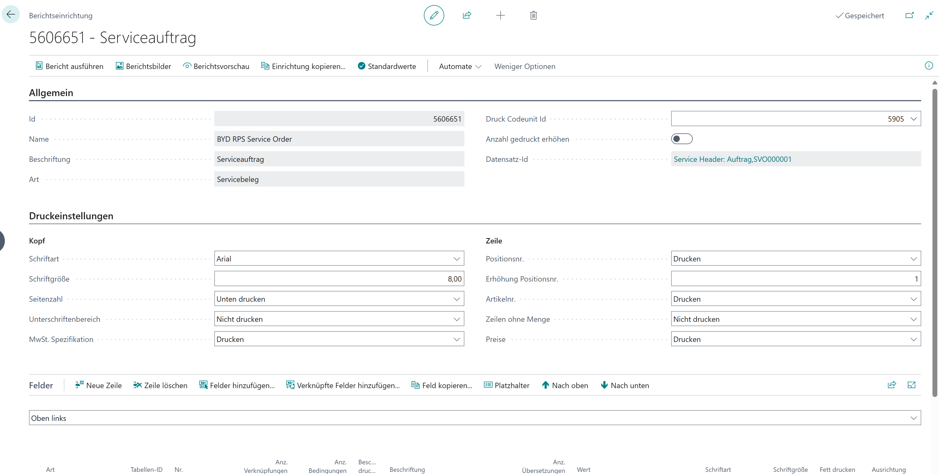Collapse the Druckeinstellungen section heading
This screenshot has height=474, width=940.
(x=71, y=216)
